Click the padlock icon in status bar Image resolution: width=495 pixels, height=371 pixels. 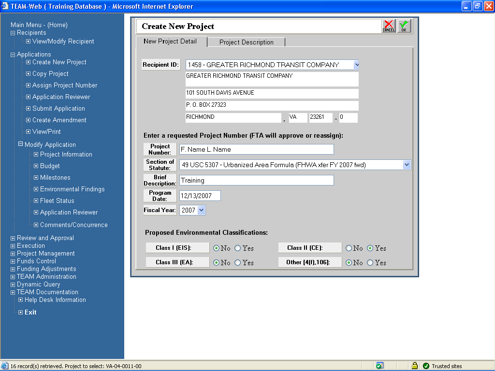414,366
